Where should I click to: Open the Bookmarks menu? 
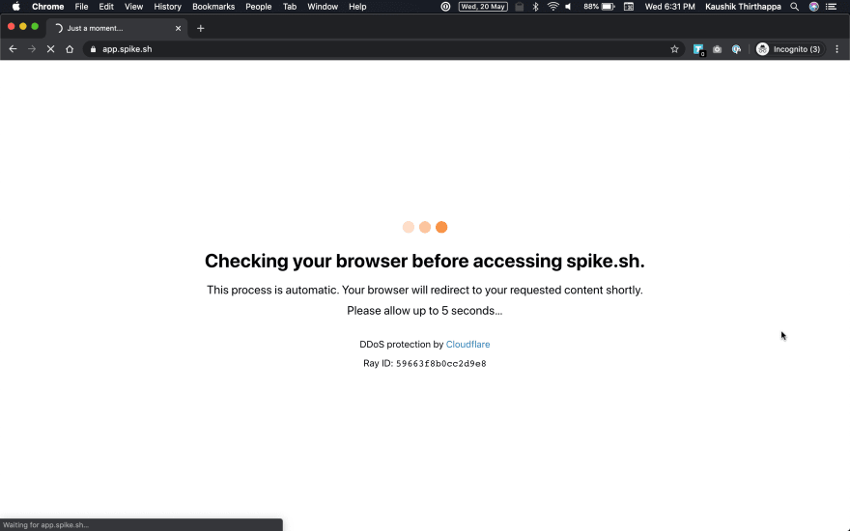click(213, 7)
